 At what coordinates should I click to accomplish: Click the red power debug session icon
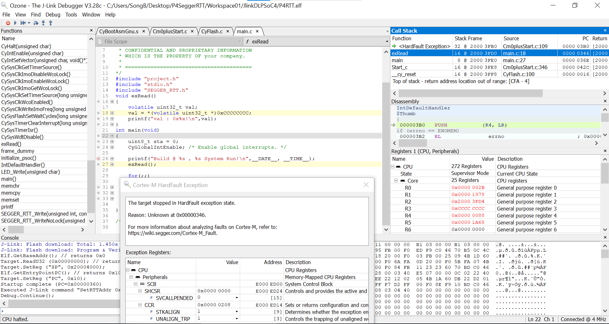coord(8,23)
